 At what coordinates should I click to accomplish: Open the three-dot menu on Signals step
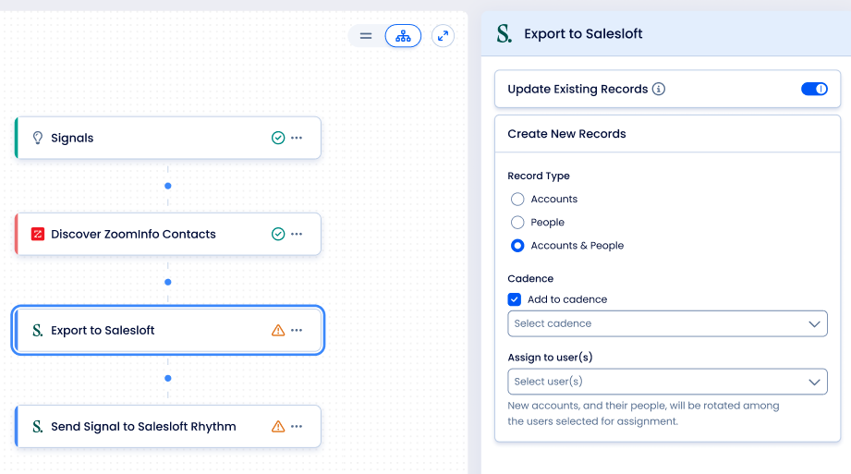297,138
